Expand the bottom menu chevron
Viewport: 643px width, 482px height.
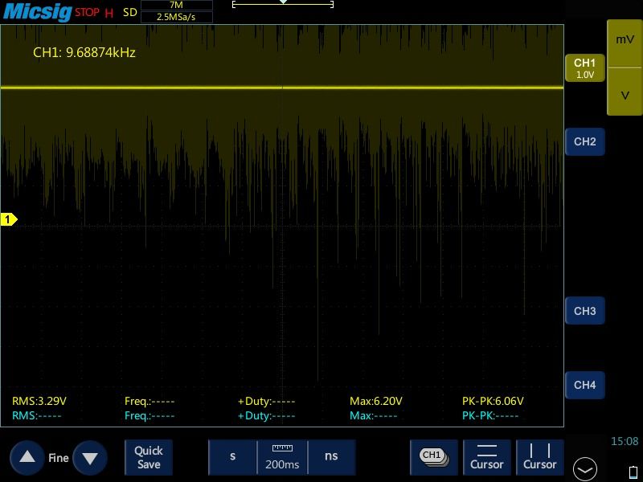[585, 469]
